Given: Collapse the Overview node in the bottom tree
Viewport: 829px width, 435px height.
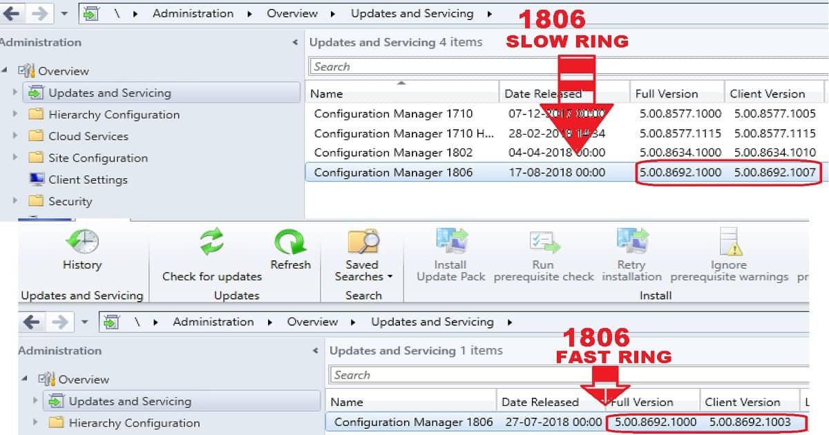Looking at the screenshot, I should click(x=26, y=379).
